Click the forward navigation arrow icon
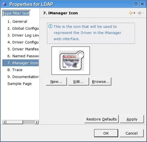Image resolution: width=147 pixels, height=142 pixels. tap(140, 13)
